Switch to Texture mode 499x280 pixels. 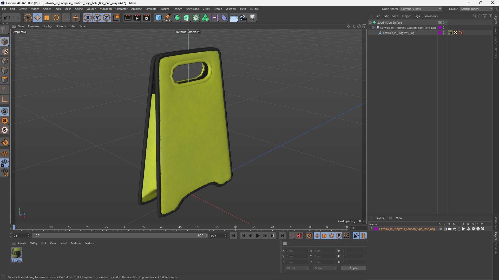pos(5,51)
